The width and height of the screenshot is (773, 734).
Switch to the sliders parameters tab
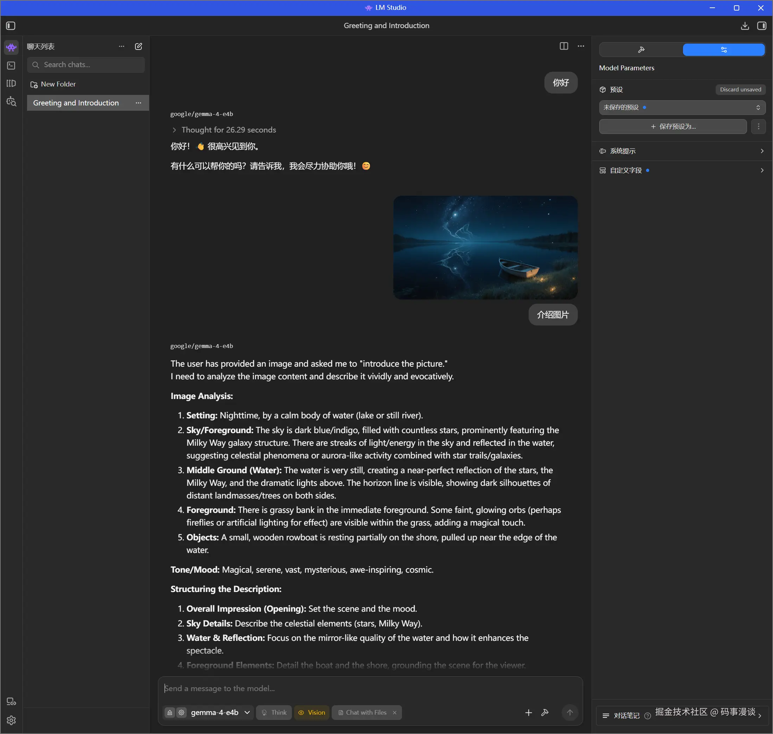click(723, 50)
